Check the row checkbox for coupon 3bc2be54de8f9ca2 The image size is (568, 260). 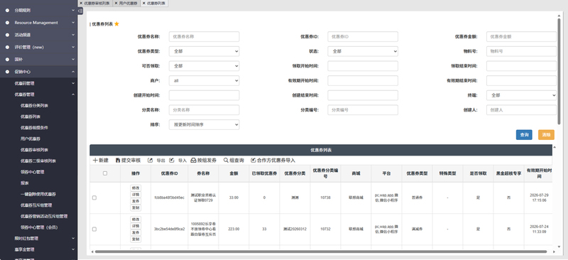[94, 229]
